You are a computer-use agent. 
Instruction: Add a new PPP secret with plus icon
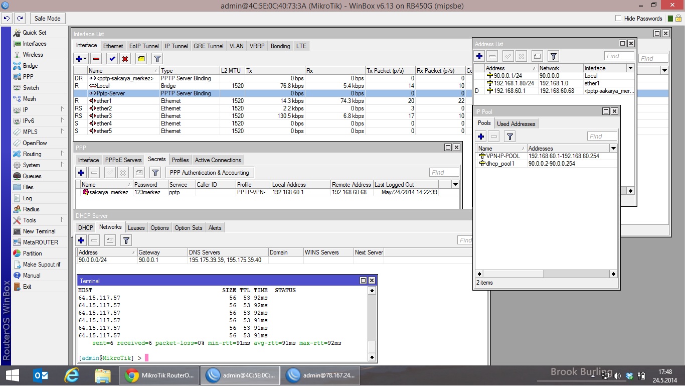click(x=81, y=173)
